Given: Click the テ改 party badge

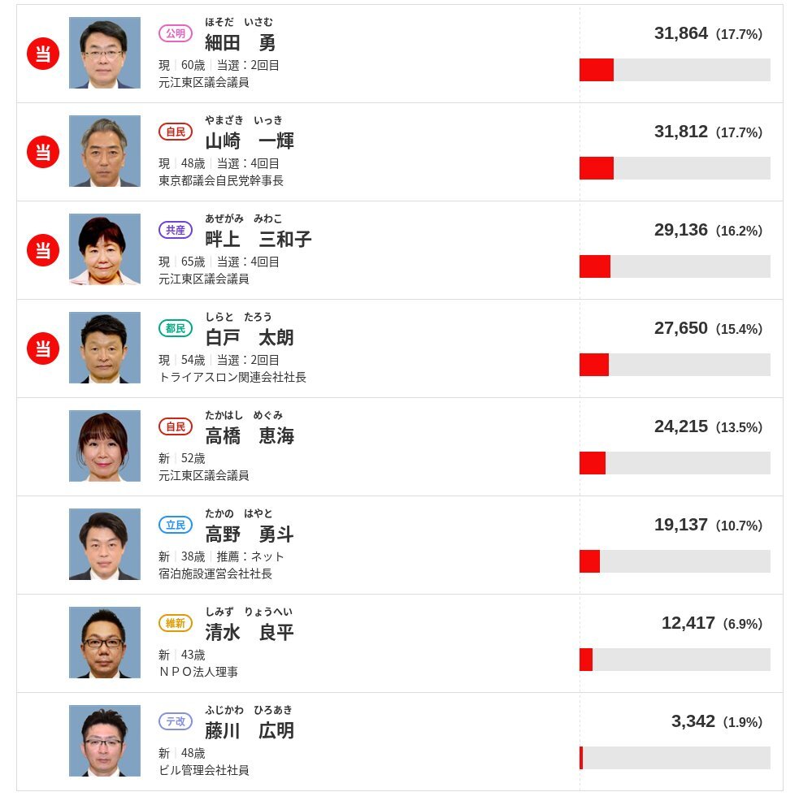Looking at the screenshot, I should coord(175,721).
